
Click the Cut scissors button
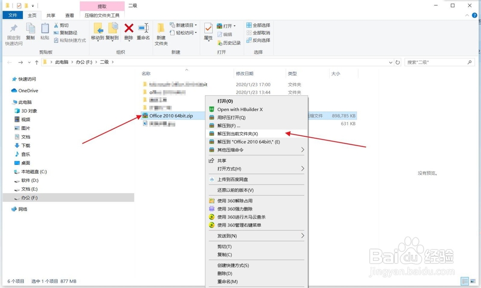pyautogui.click(x=62, y=25)
